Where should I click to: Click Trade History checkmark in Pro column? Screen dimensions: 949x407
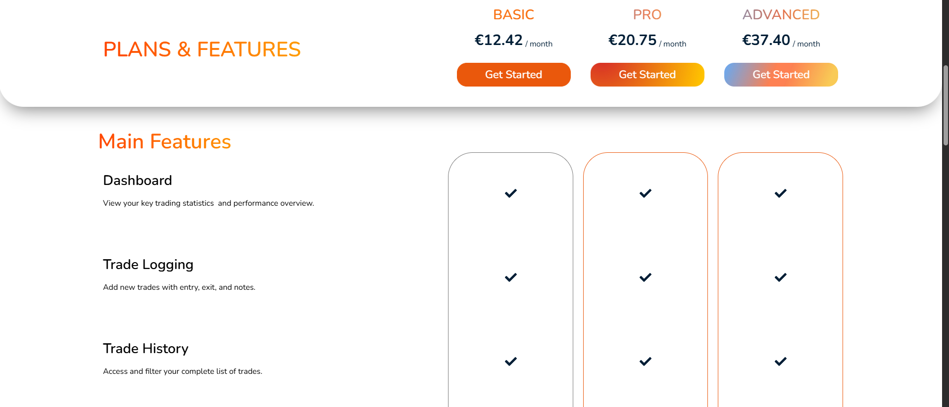coord(646,362)
